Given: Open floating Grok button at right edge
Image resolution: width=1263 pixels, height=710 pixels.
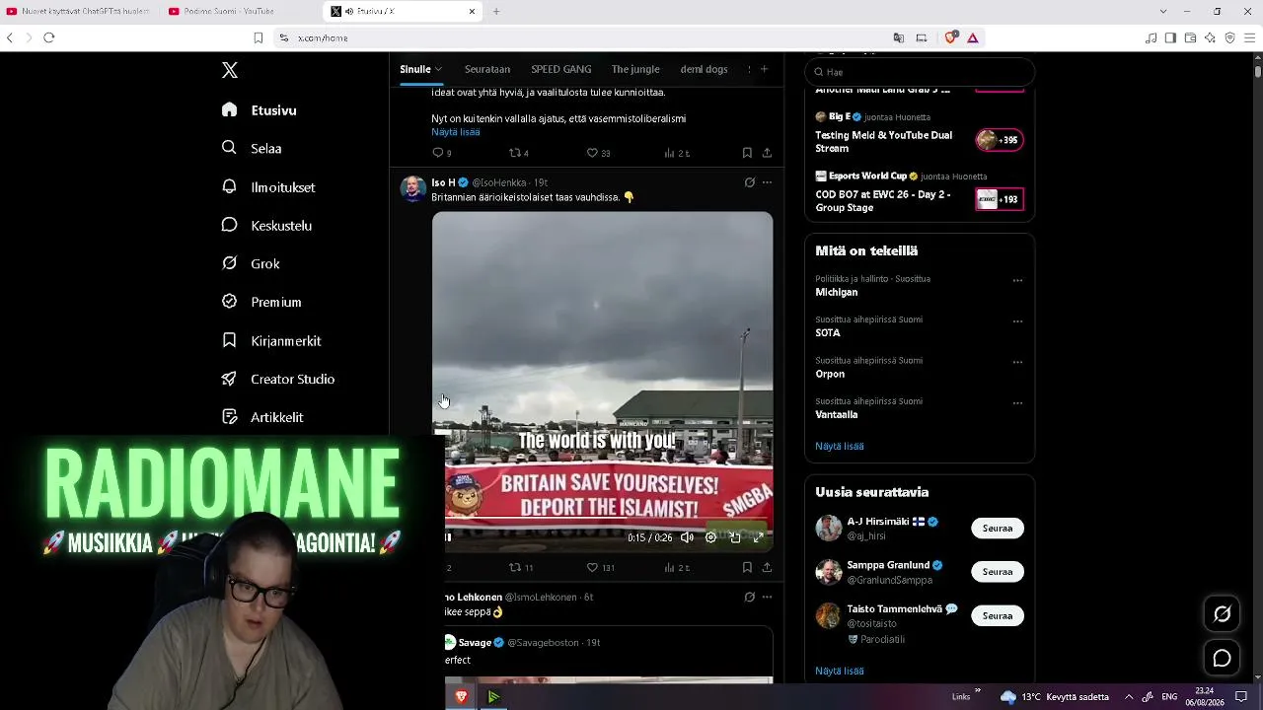Looking at the screenshot, I should (1222, 614).
